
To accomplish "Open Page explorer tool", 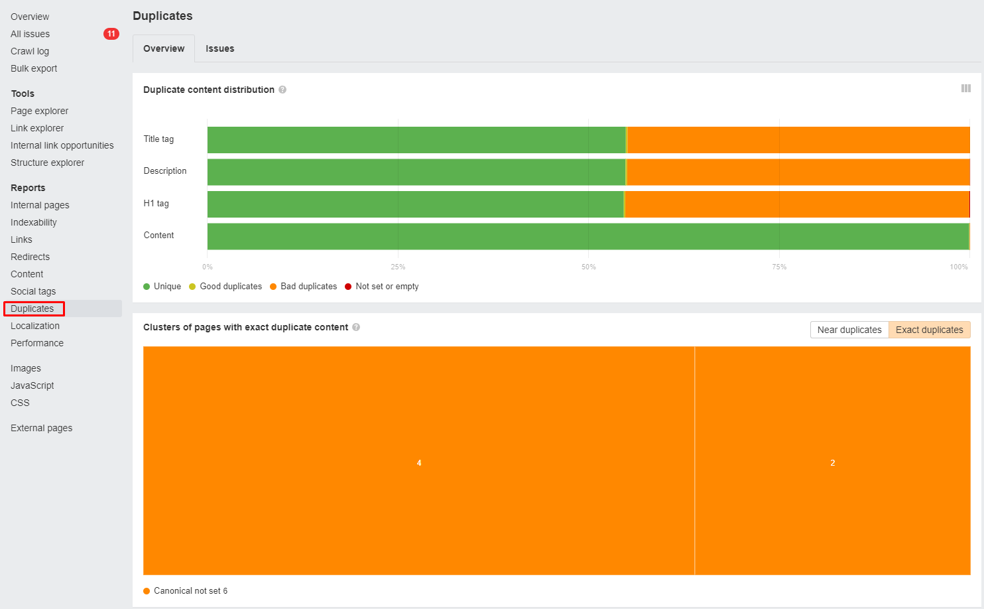I will point(39,111).
